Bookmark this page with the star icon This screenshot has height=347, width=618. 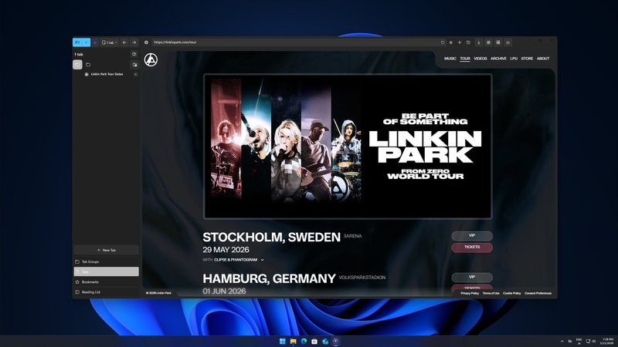[x=451, y=42]
